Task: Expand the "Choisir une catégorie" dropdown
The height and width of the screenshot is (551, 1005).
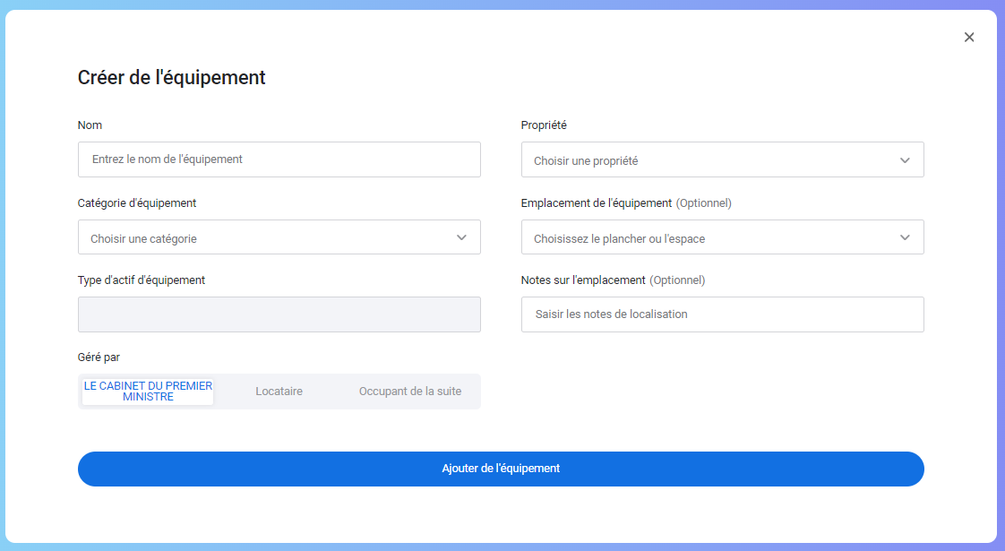Action: pyautogui.click(x=269, y=238)
